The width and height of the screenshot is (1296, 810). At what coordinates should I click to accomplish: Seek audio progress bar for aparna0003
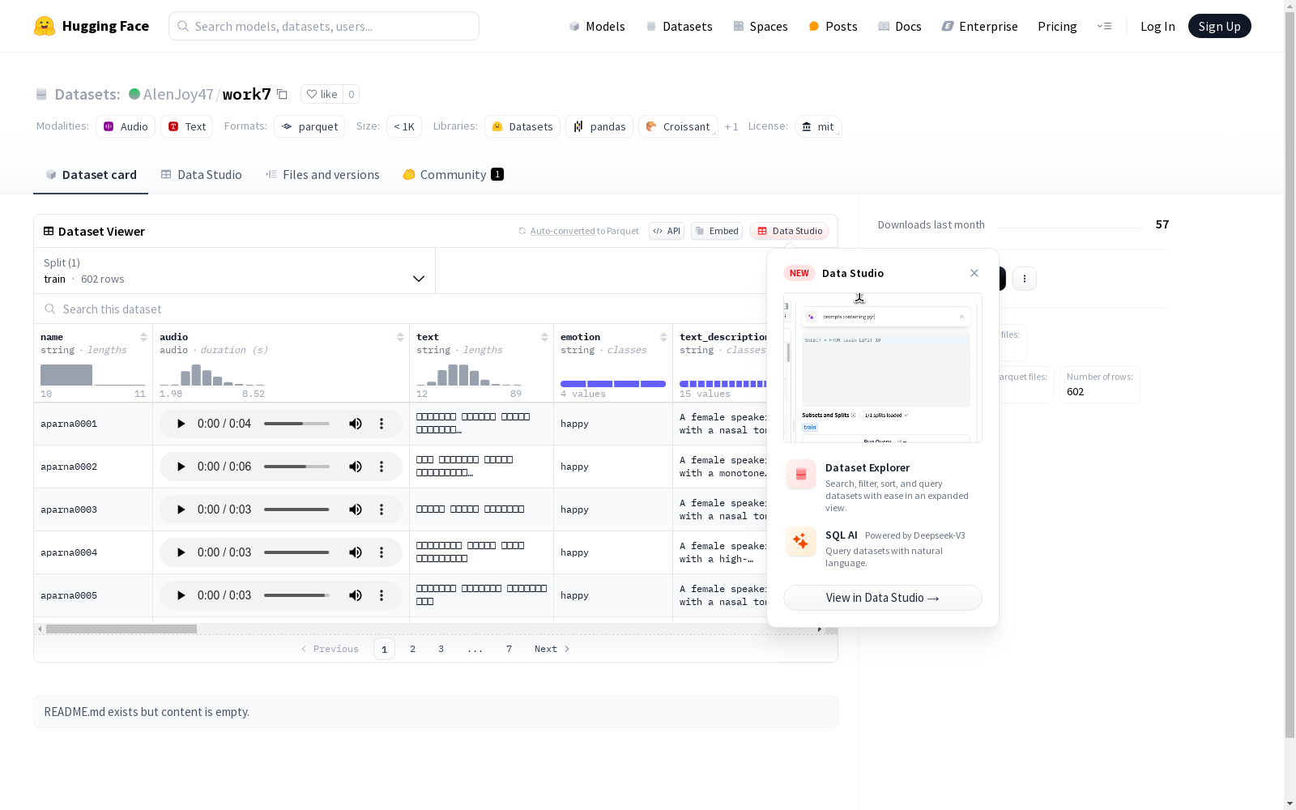[296, 509]
